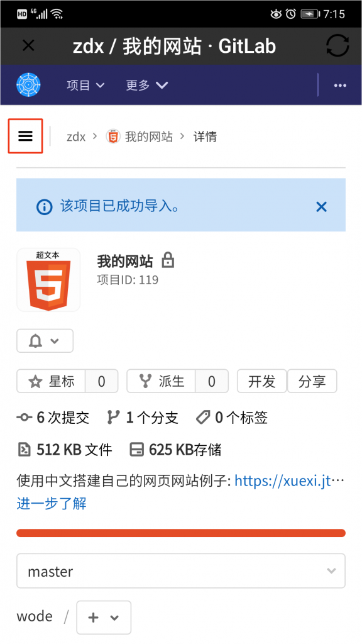Open the master branch selector dropdown
The height and width of the screenshot is (644, 362).
coord(181,571)
